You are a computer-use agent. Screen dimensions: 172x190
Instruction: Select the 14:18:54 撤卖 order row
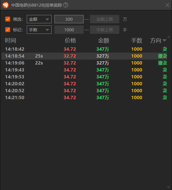(86, 56)
